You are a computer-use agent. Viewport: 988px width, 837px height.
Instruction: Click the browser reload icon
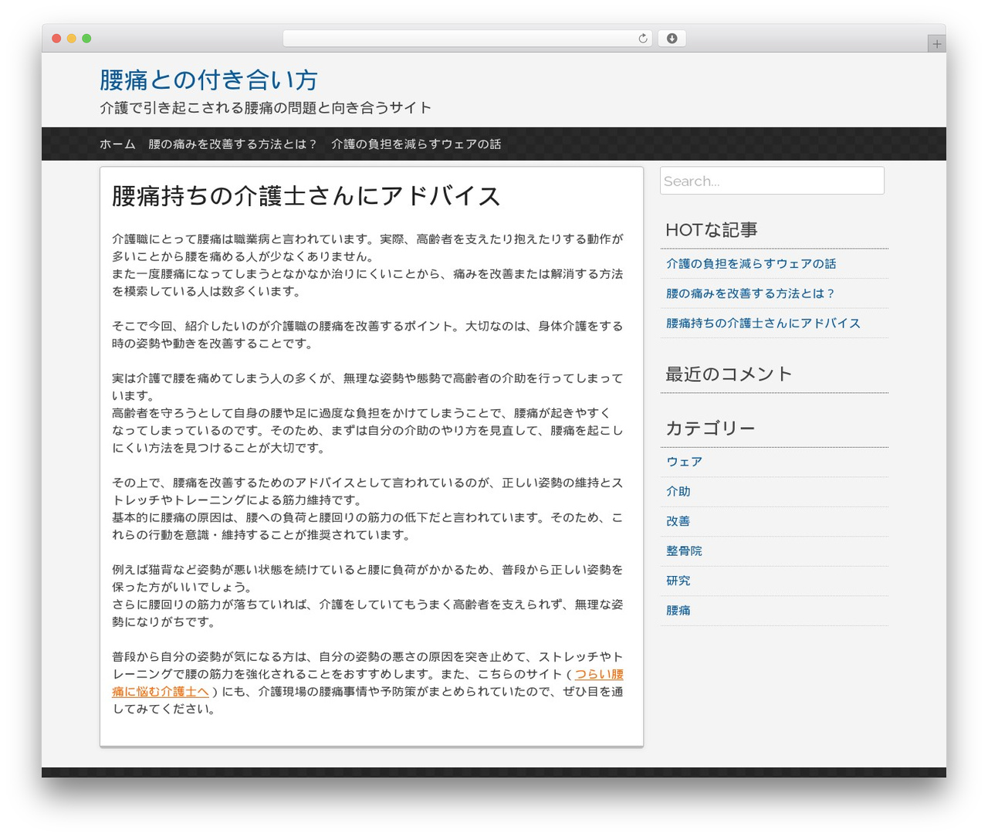[642, 39]
